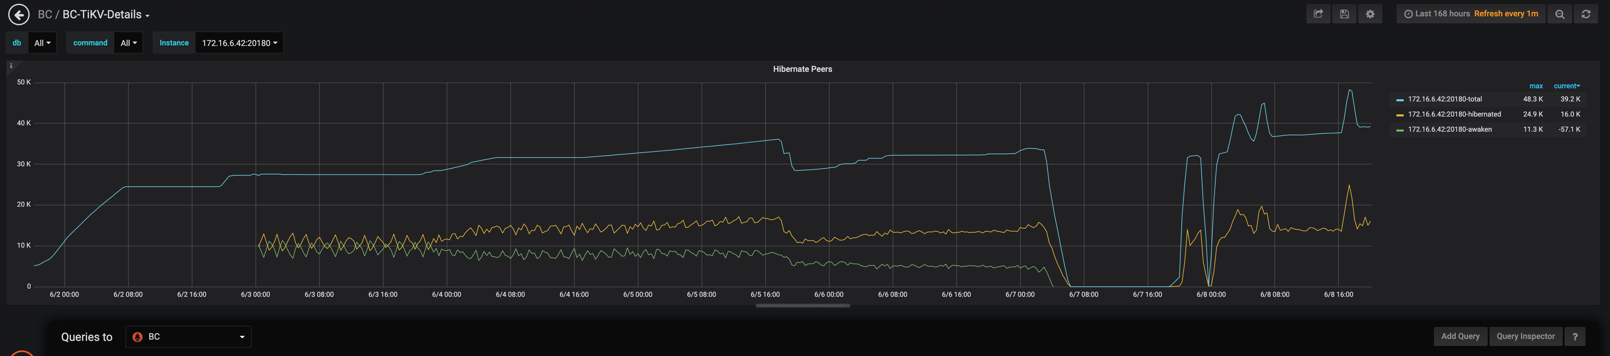This screenshot has height=356, width=1610.
Task: Add a new query with Add Query
Action: (x=1460, y=336)
